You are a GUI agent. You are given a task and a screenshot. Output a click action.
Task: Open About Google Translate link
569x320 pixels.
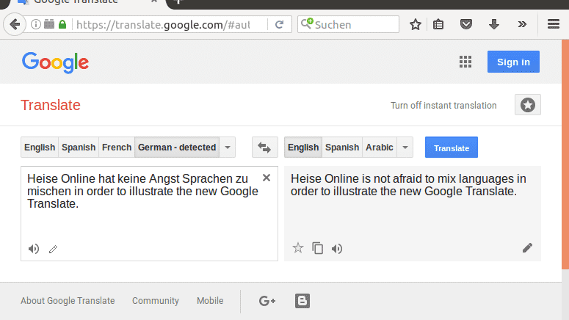coord(68,301)
